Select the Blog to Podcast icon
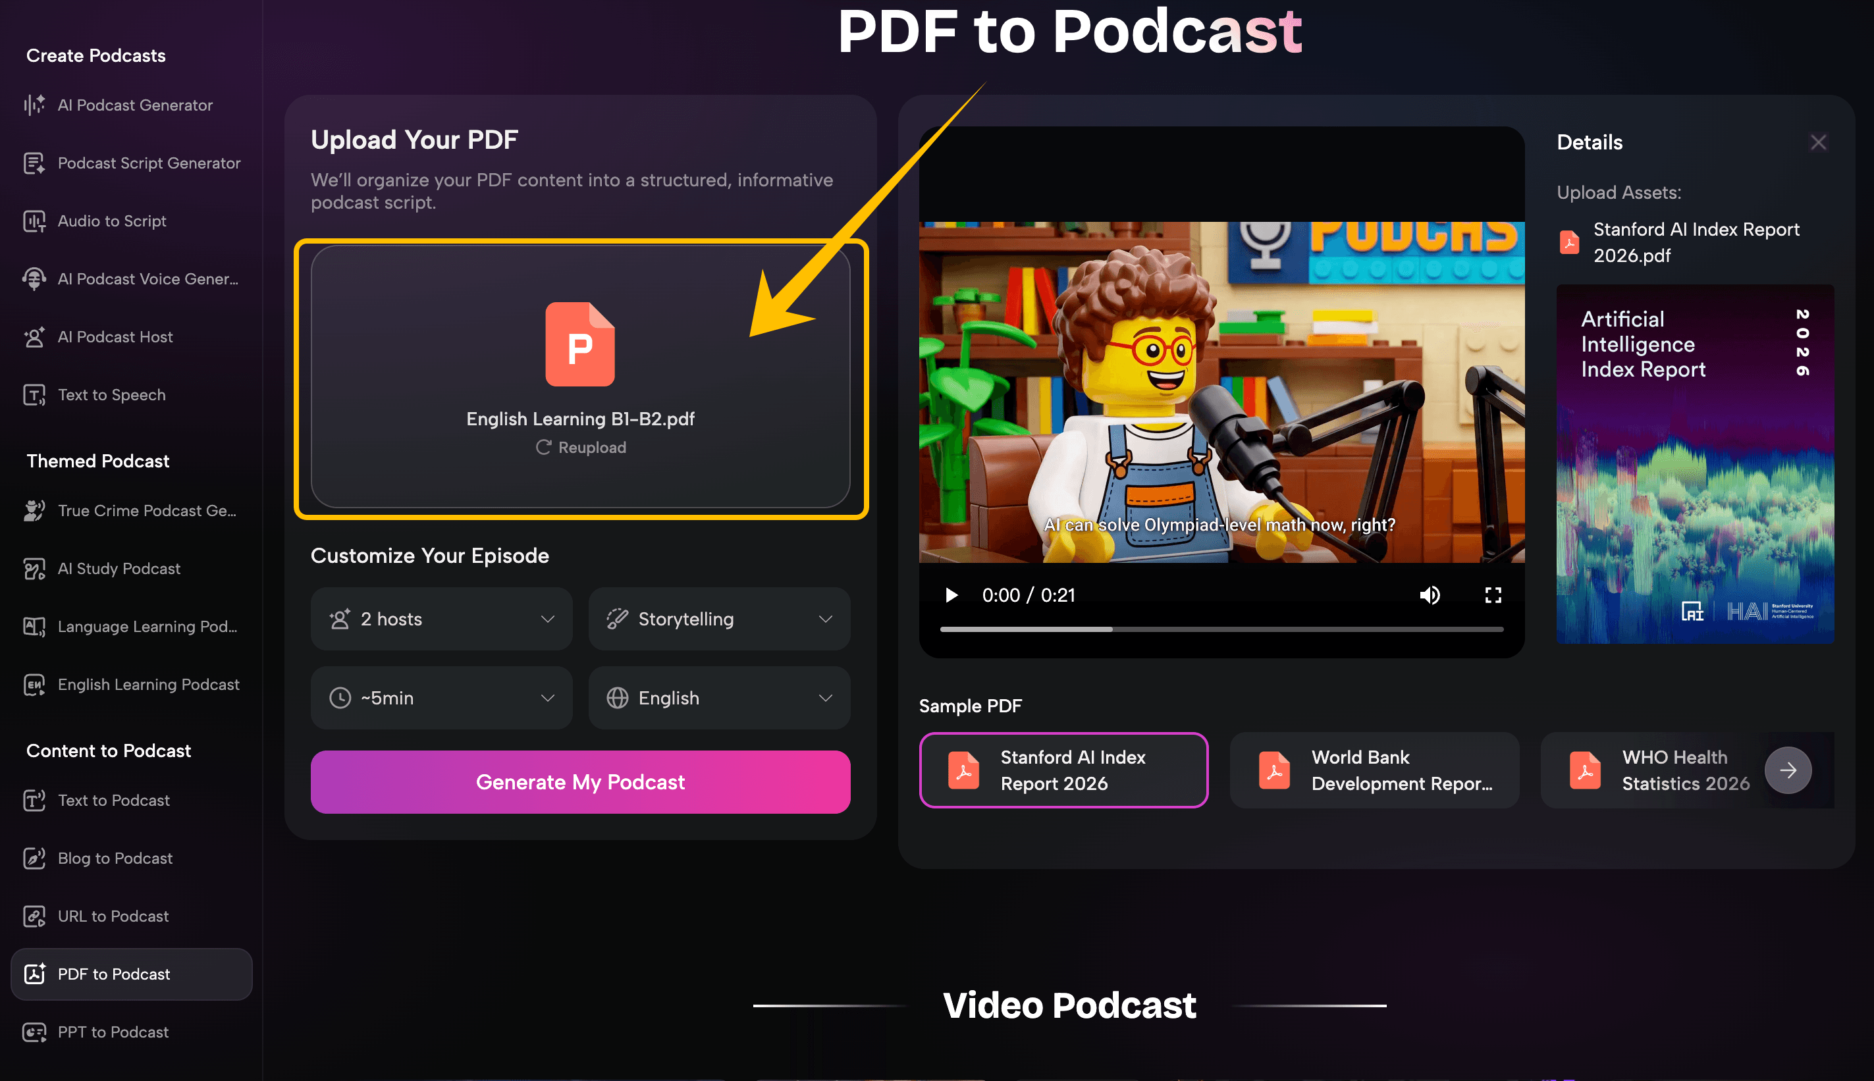1874x1081 pixels. pos(34,858)
